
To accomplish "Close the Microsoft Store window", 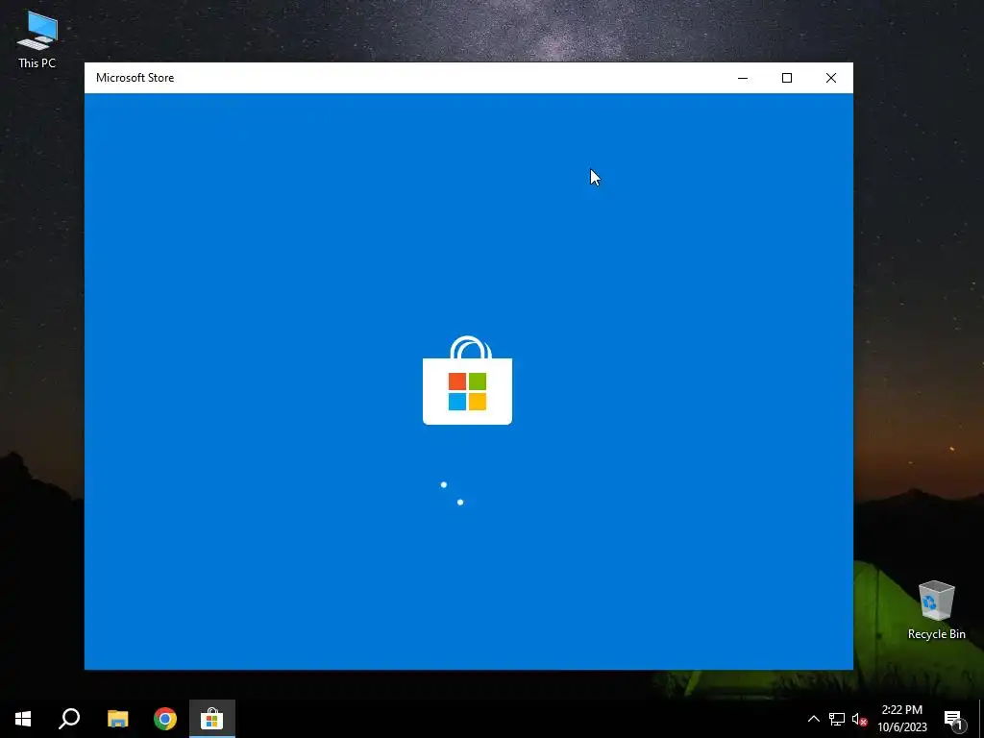I will [831, 78].
